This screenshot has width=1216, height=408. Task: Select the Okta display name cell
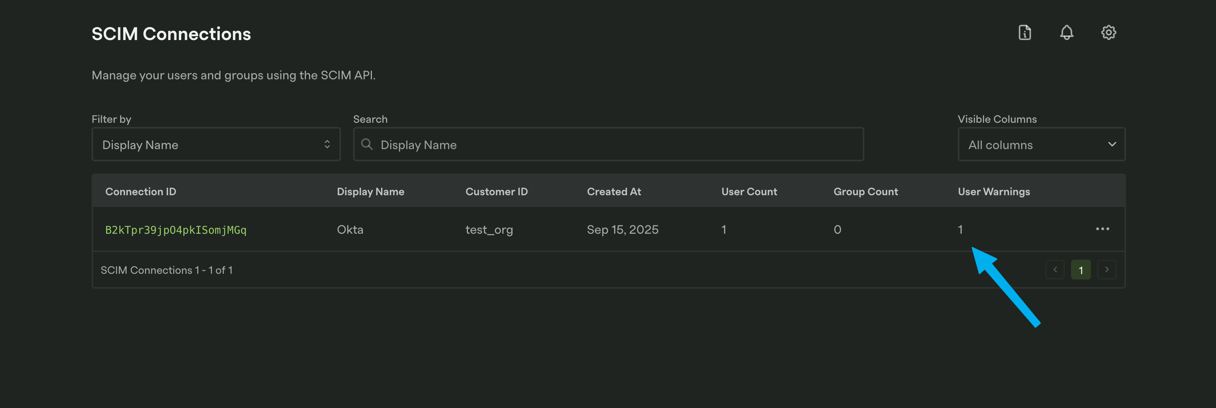pyautogui.click(x=350, y=230)
